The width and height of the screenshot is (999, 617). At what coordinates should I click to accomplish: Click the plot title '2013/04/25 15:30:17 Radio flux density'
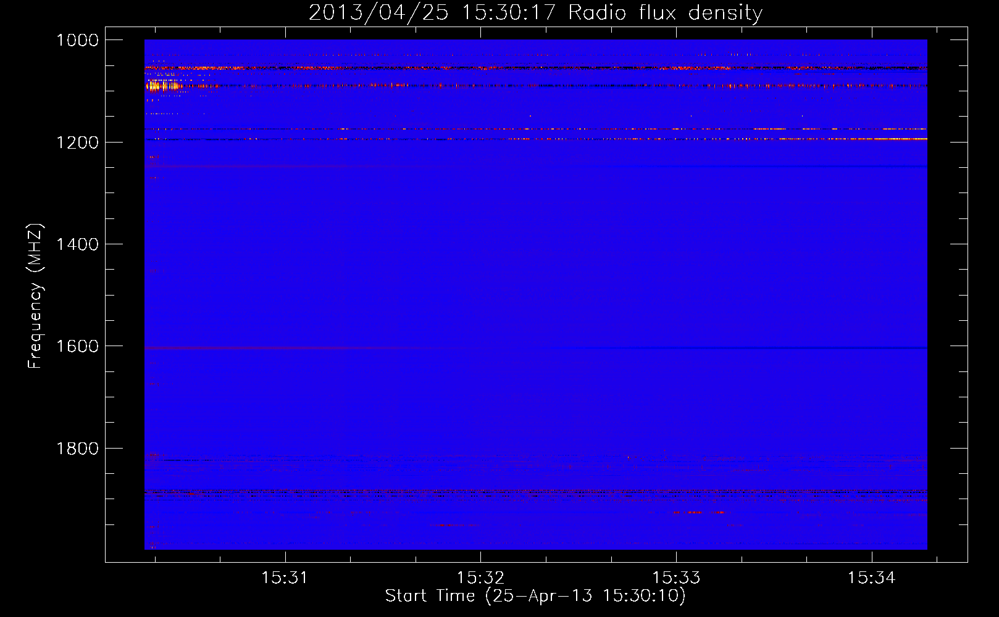pos(535,12)
